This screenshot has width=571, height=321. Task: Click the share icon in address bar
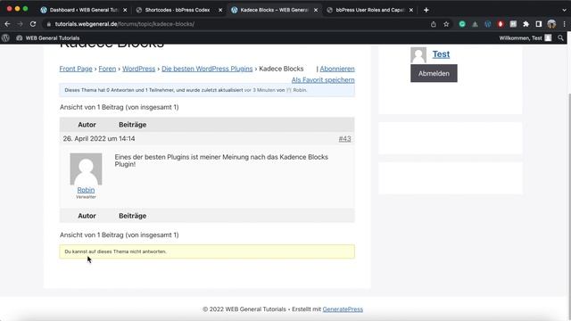click(x=434, y=24)
